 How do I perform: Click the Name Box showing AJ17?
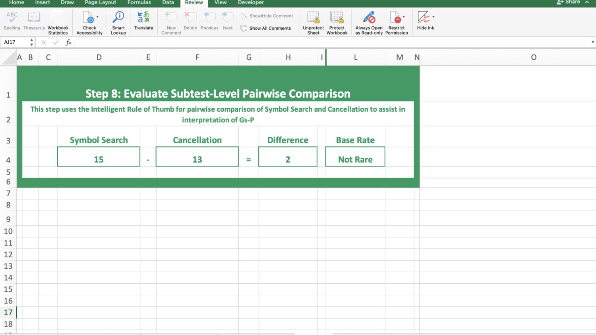pos(15,42)
